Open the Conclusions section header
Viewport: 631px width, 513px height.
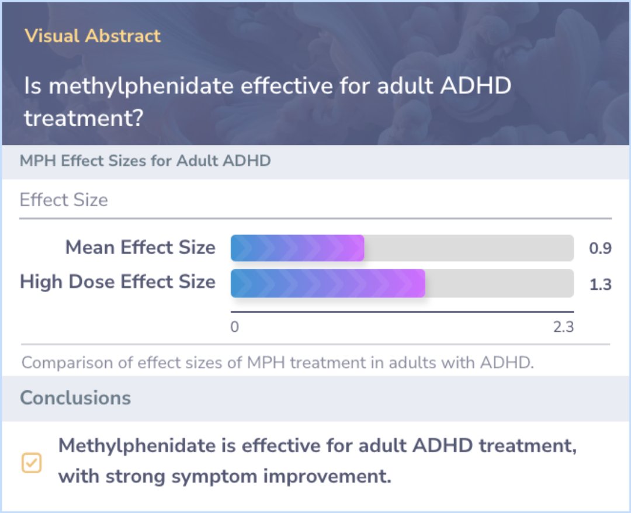pyautogui.click(x=75, y=397)
